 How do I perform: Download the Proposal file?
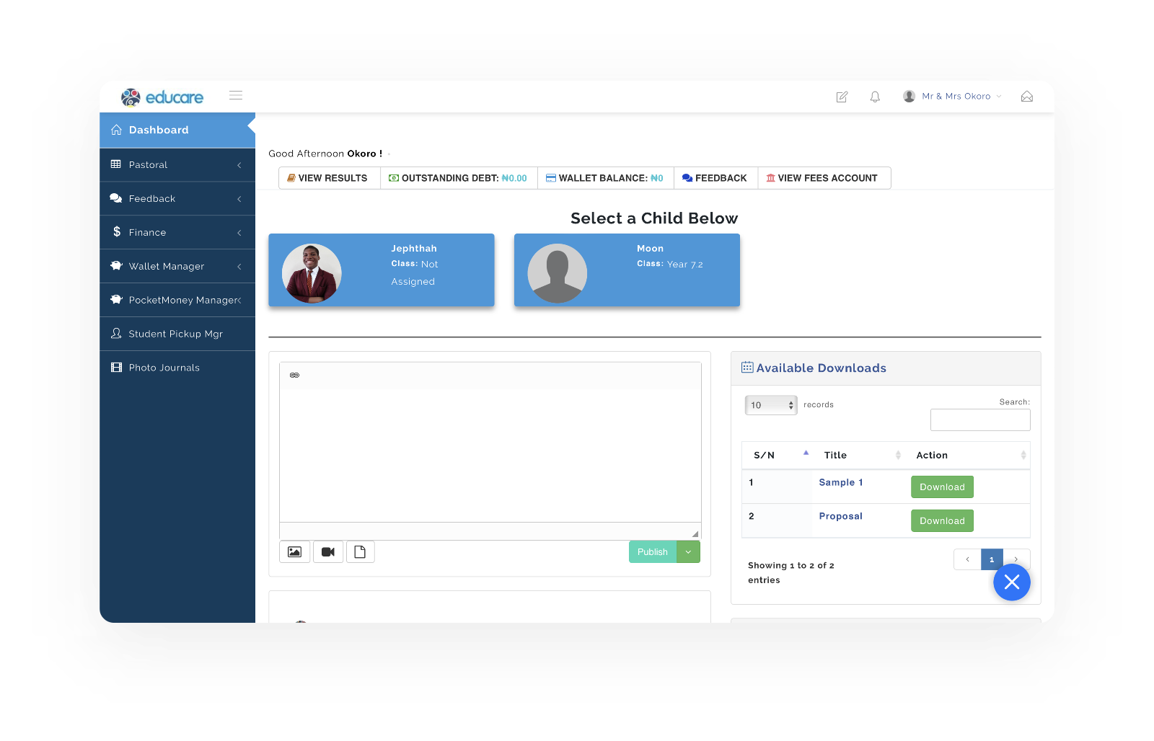coord(942,521)
